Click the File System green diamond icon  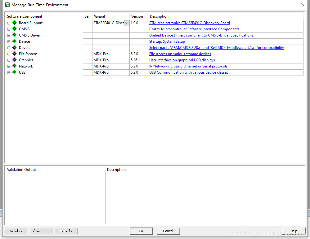point(15,54)
